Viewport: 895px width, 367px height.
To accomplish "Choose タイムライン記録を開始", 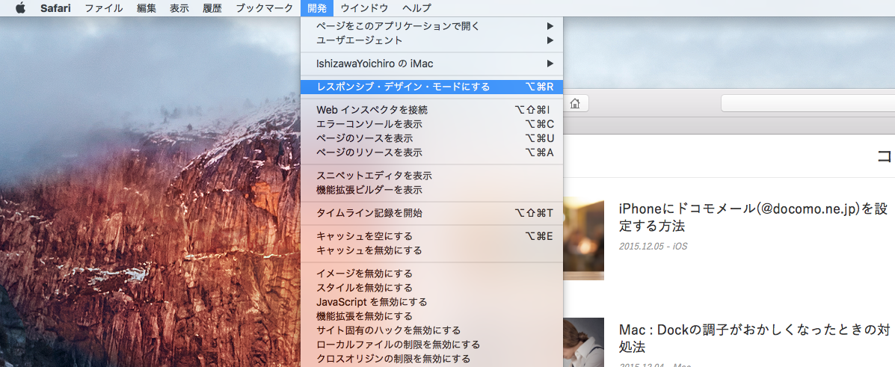I will click(431, 213).
